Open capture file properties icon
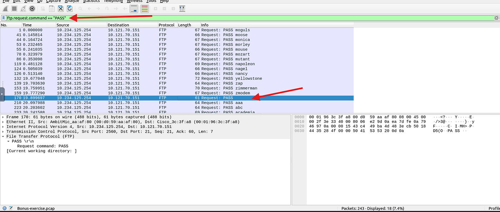Viewport: 500px width, 212px height. [x=11, y=208]
